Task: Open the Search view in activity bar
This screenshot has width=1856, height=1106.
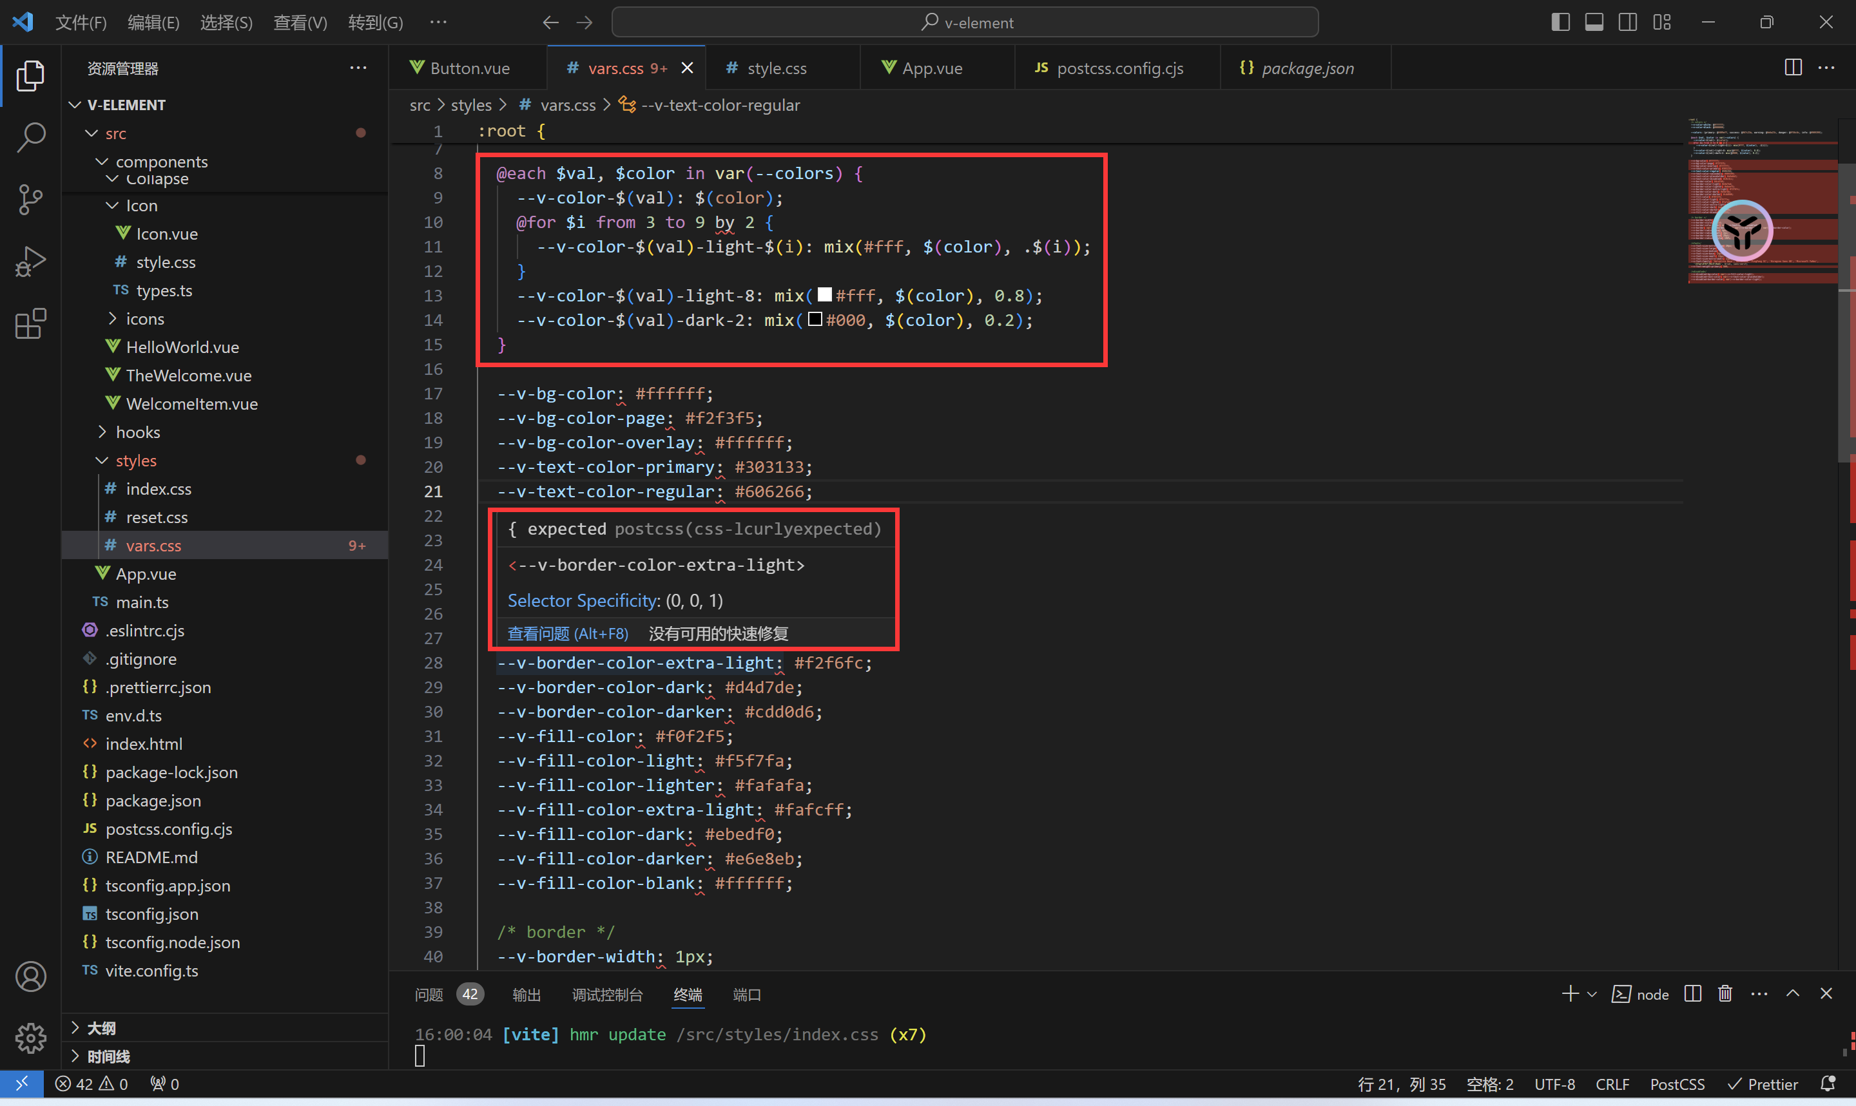Action: (x=30, y=137)
